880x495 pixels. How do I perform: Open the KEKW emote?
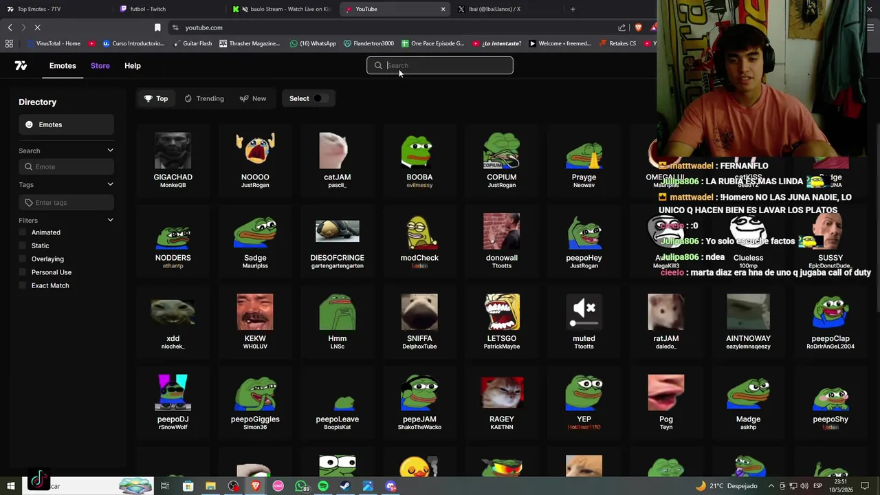pos(255,321)
